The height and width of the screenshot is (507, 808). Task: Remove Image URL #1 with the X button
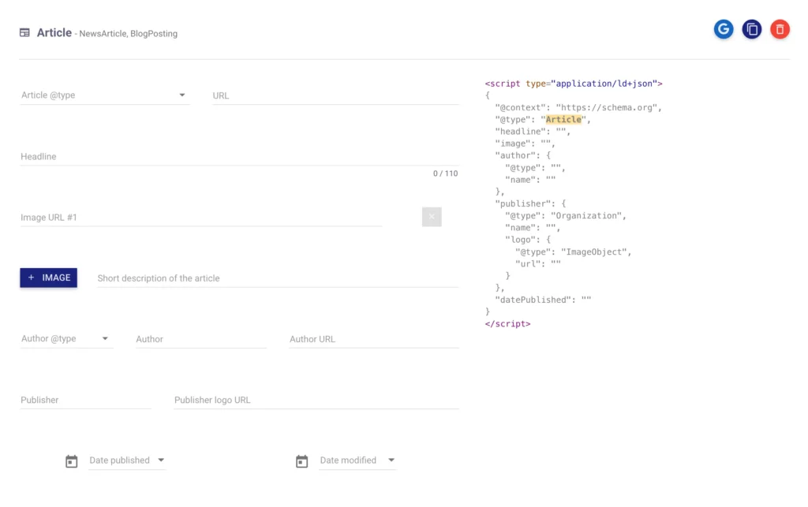click(x=432, y=217)
